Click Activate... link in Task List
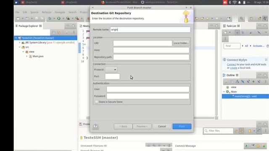Image resolution: width=269 pixels, height=151 pixels. pos(258,46)
